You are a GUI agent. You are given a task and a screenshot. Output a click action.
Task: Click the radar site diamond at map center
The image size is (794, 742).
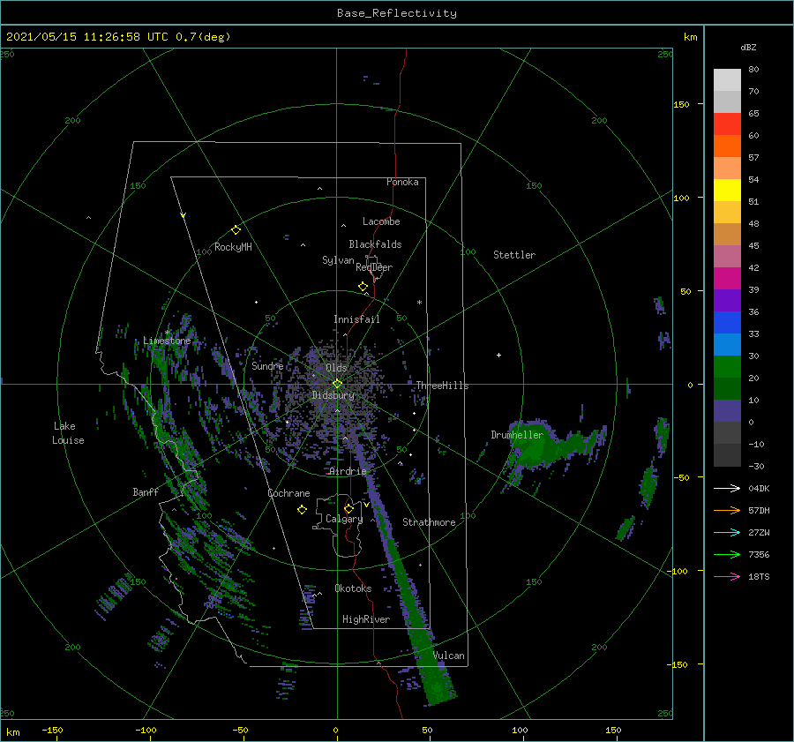(x=337, y=384)
